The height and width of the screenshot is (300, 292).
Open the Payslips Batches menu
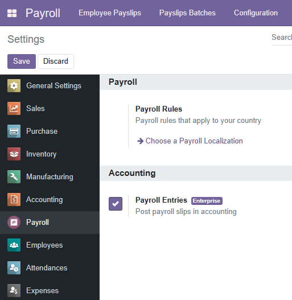pos(187,13)
